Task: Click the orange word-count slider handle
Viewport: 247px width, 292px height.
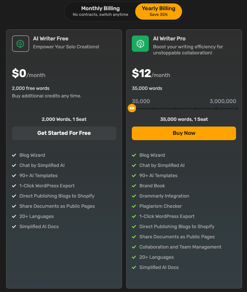Action: (x=132, y=108)
